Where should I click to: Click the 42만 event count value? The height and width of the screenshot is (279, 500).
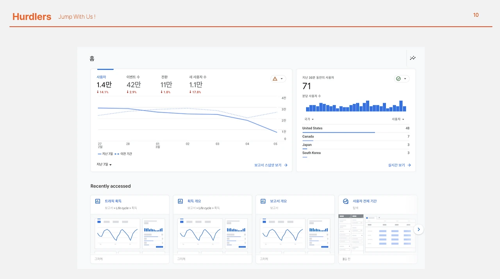click(134, 85)
